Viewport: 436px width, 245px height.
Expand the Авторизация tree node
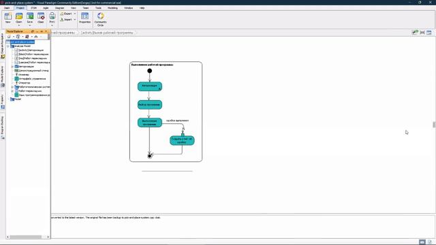pyautogui.click(x=12, y=67)
